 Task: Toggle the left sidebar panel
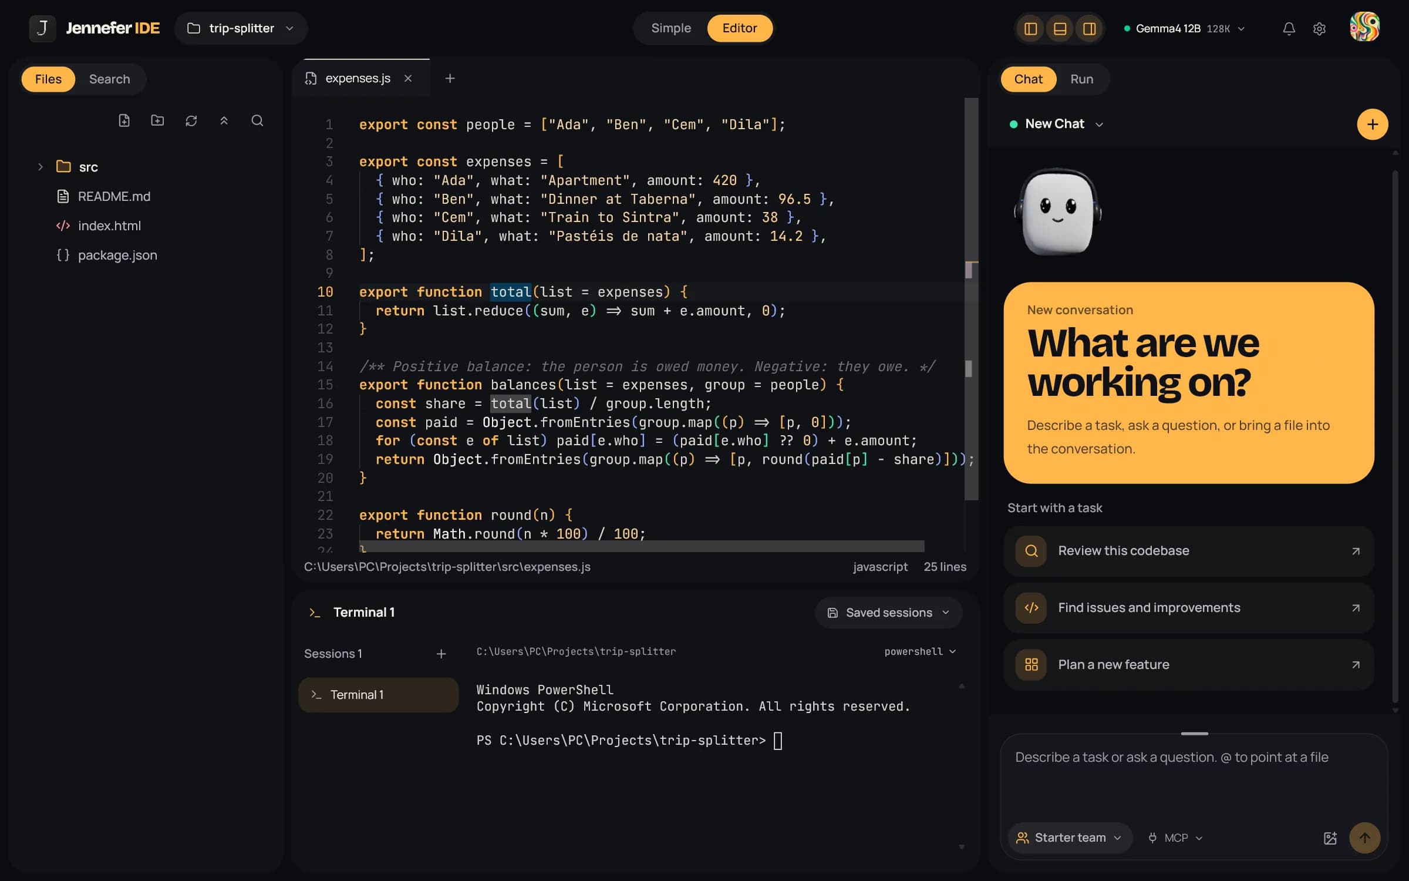tap(1030, 28)
